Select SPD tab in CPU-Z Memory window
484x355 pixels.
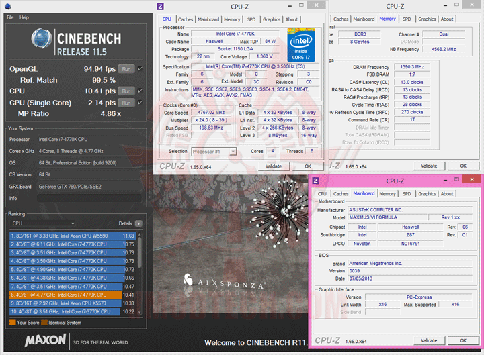click(x=407, y=19)
